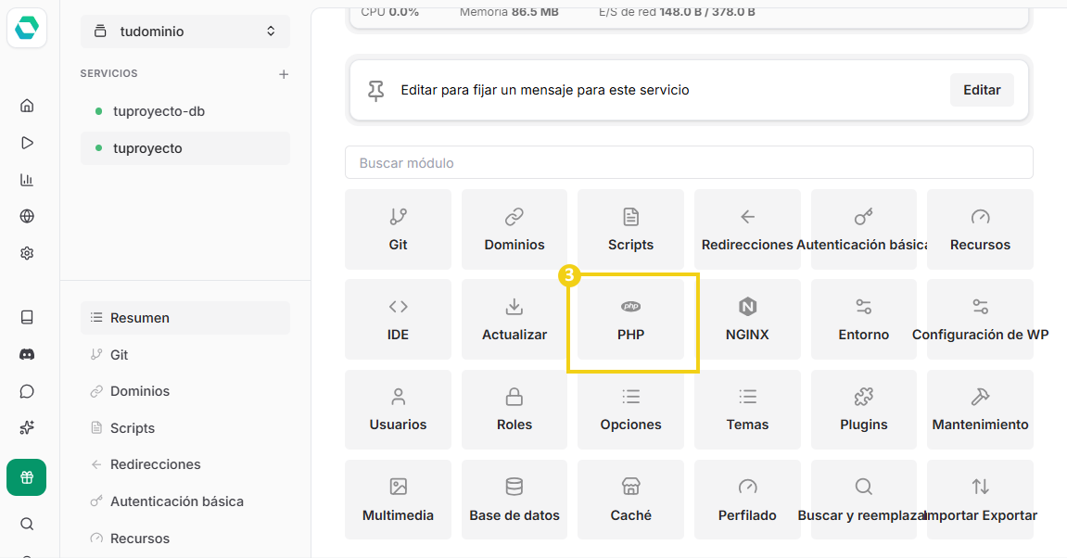The height and width of the screenshot is (558, 1067).
Task: Open the search icon at sidebar bottom
Action: pos(27,524)
